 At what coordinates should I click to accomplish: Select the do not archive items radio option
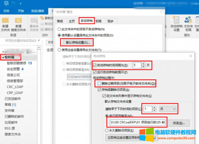pos(59,29)
